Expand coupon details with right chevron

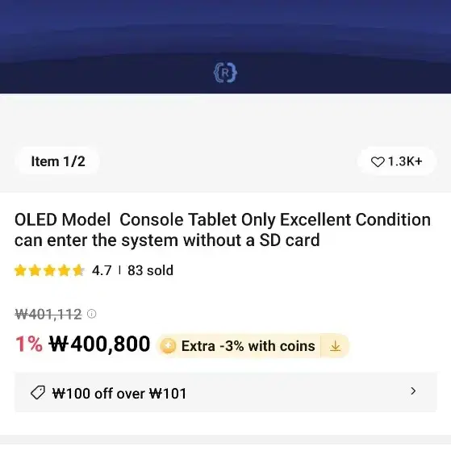[x=413, y=390]
